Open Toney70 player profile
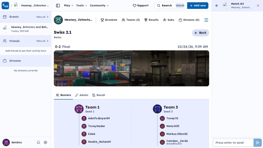The width and height of the screenshot is (263, 148). coord(172,118)
